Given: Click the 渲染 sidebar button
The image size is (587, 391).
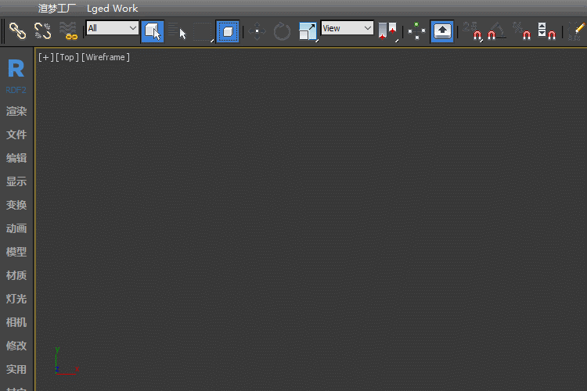Looking at the screenshot, I should pyautogui.click(x=16, y=111).
